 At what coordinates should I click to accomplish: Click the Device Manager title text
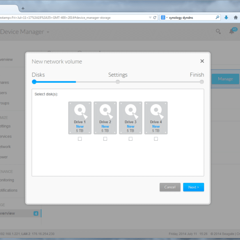click(22, 32)
